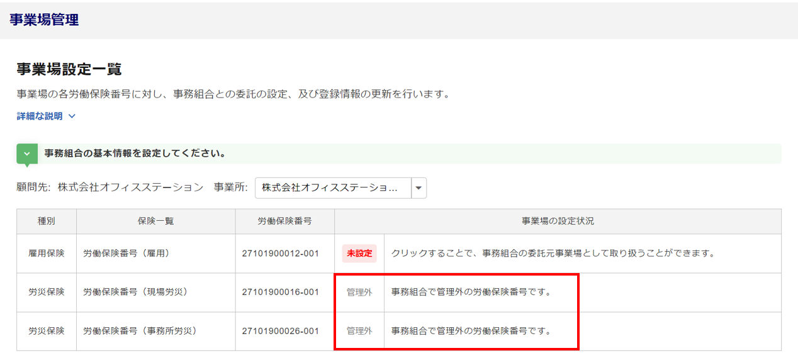Image resolution: width=798 pixels, height=358 pixels.
Task: Click 管理外 message in 27101900026-001 row
Action: coord(471,331)
